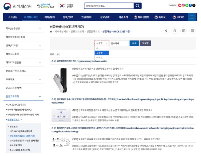Click the home icon in breadcrumb
Image resolution: width=201 pixels, height=156 pixels.
(x=51, y=32)
